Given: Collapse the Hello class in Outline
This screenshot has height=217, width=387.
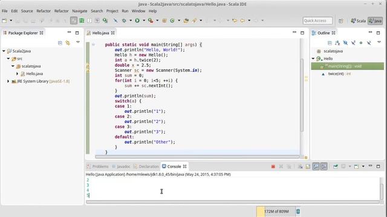Looking at the screenshot, I should [313, 59].
